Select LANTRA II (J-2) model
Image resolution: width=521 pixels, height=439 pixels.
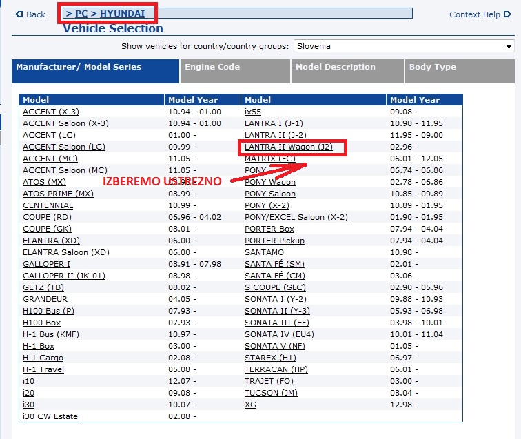[276, 135]
